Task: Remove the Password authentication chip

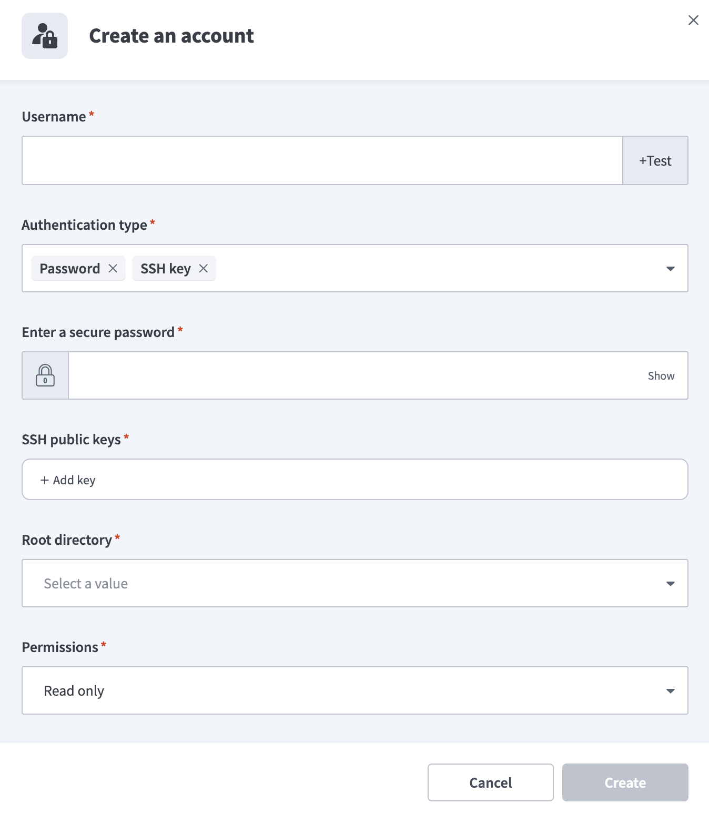Action: [113, 268]
